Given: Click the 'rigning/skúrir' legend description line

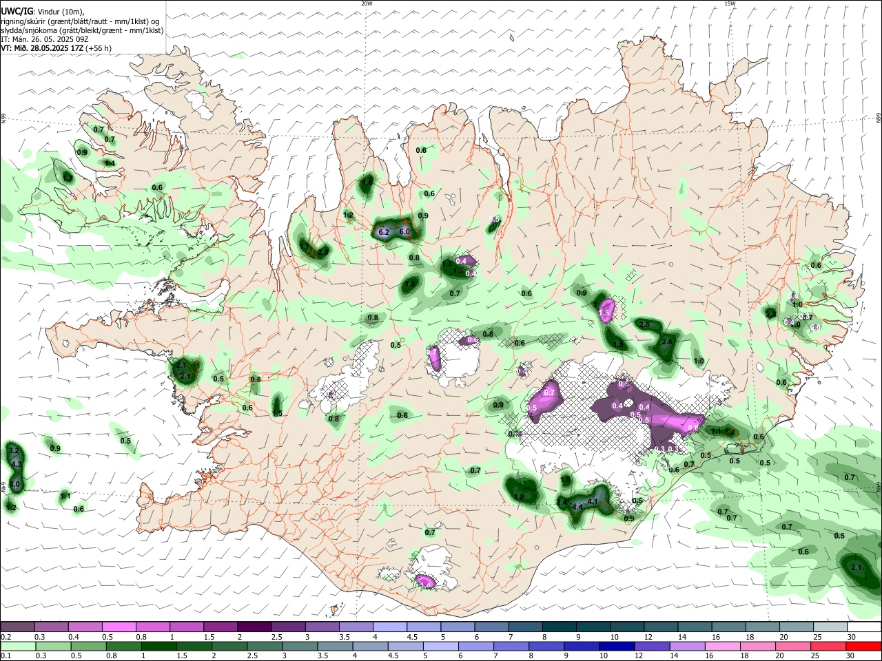Looking at the screenshot, I should point(81,21).
